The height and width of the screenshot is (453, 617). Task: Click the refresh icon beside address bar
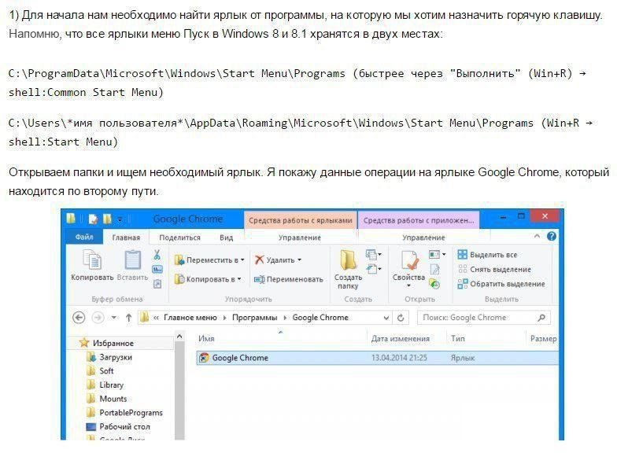[x=401, y=318]
